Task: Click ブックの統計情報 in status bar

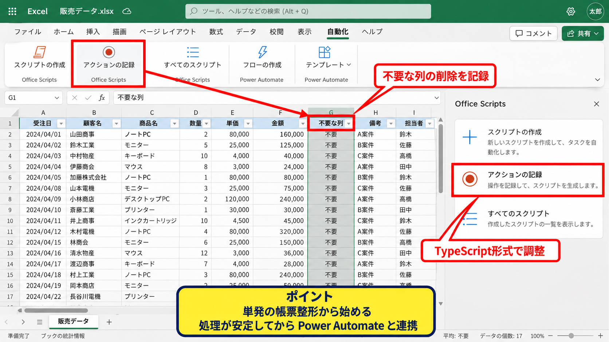Action: tap(63, 336)
